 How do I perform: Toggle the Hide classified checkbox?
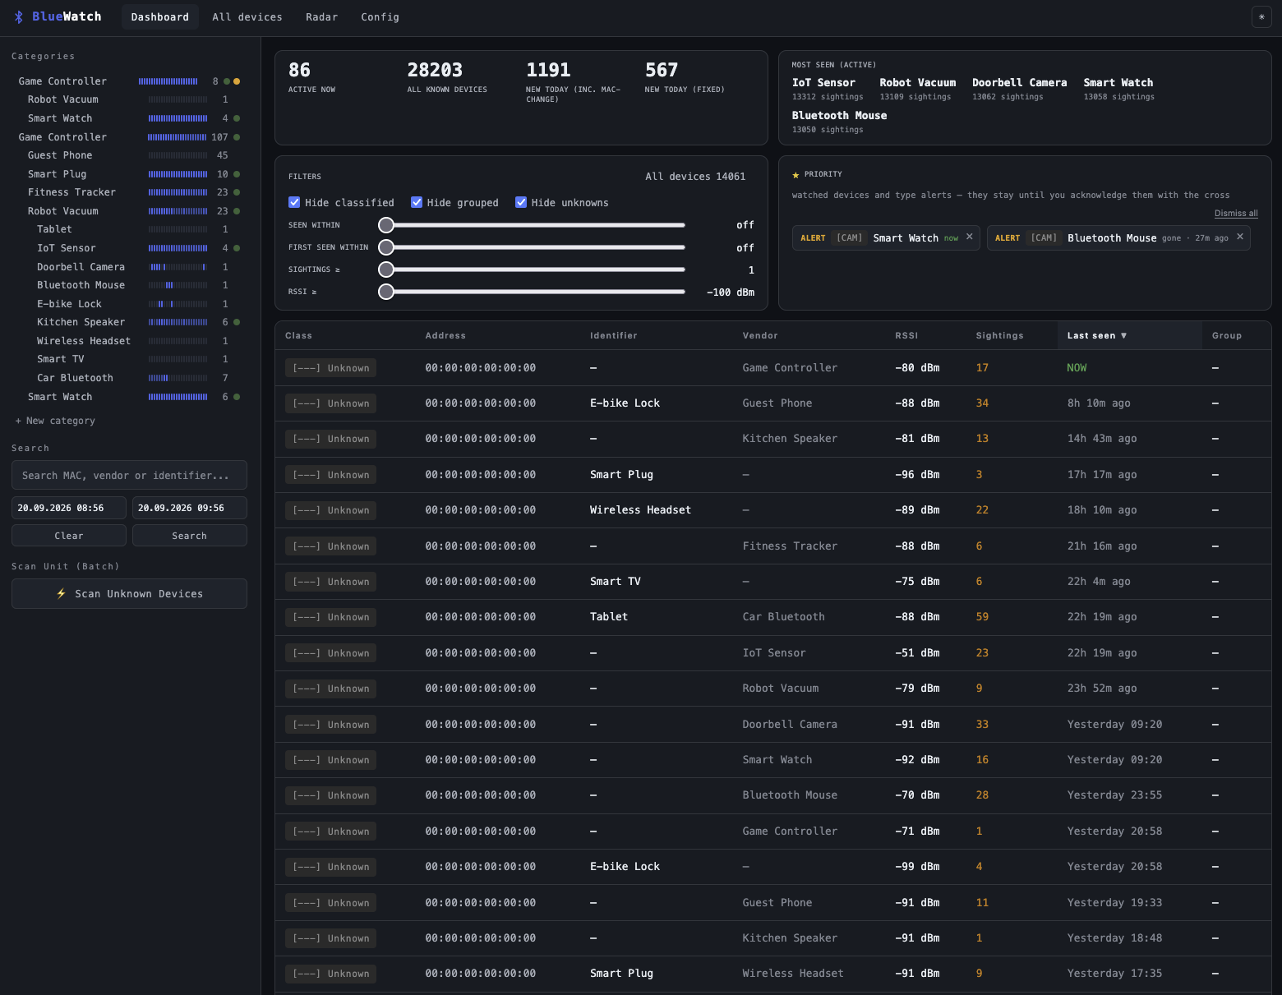click(x=294, y=202)
